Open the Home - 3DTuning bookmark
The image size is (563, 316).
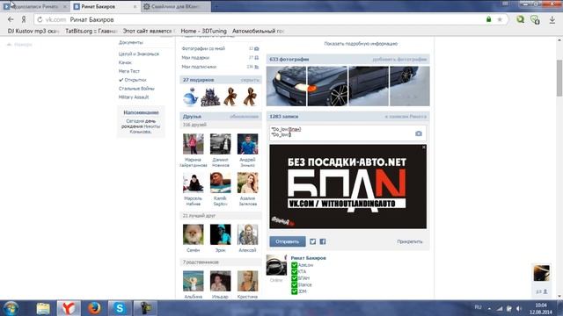pos(203,32)
